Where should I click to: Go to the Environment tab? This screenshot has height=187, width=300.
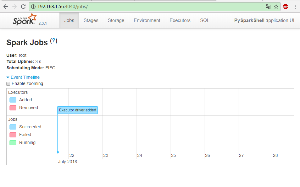(147, 20)
